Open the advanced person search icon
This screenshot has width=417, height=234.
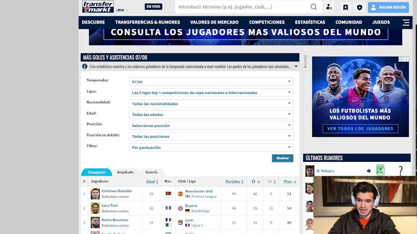click(x=329, y=7)
